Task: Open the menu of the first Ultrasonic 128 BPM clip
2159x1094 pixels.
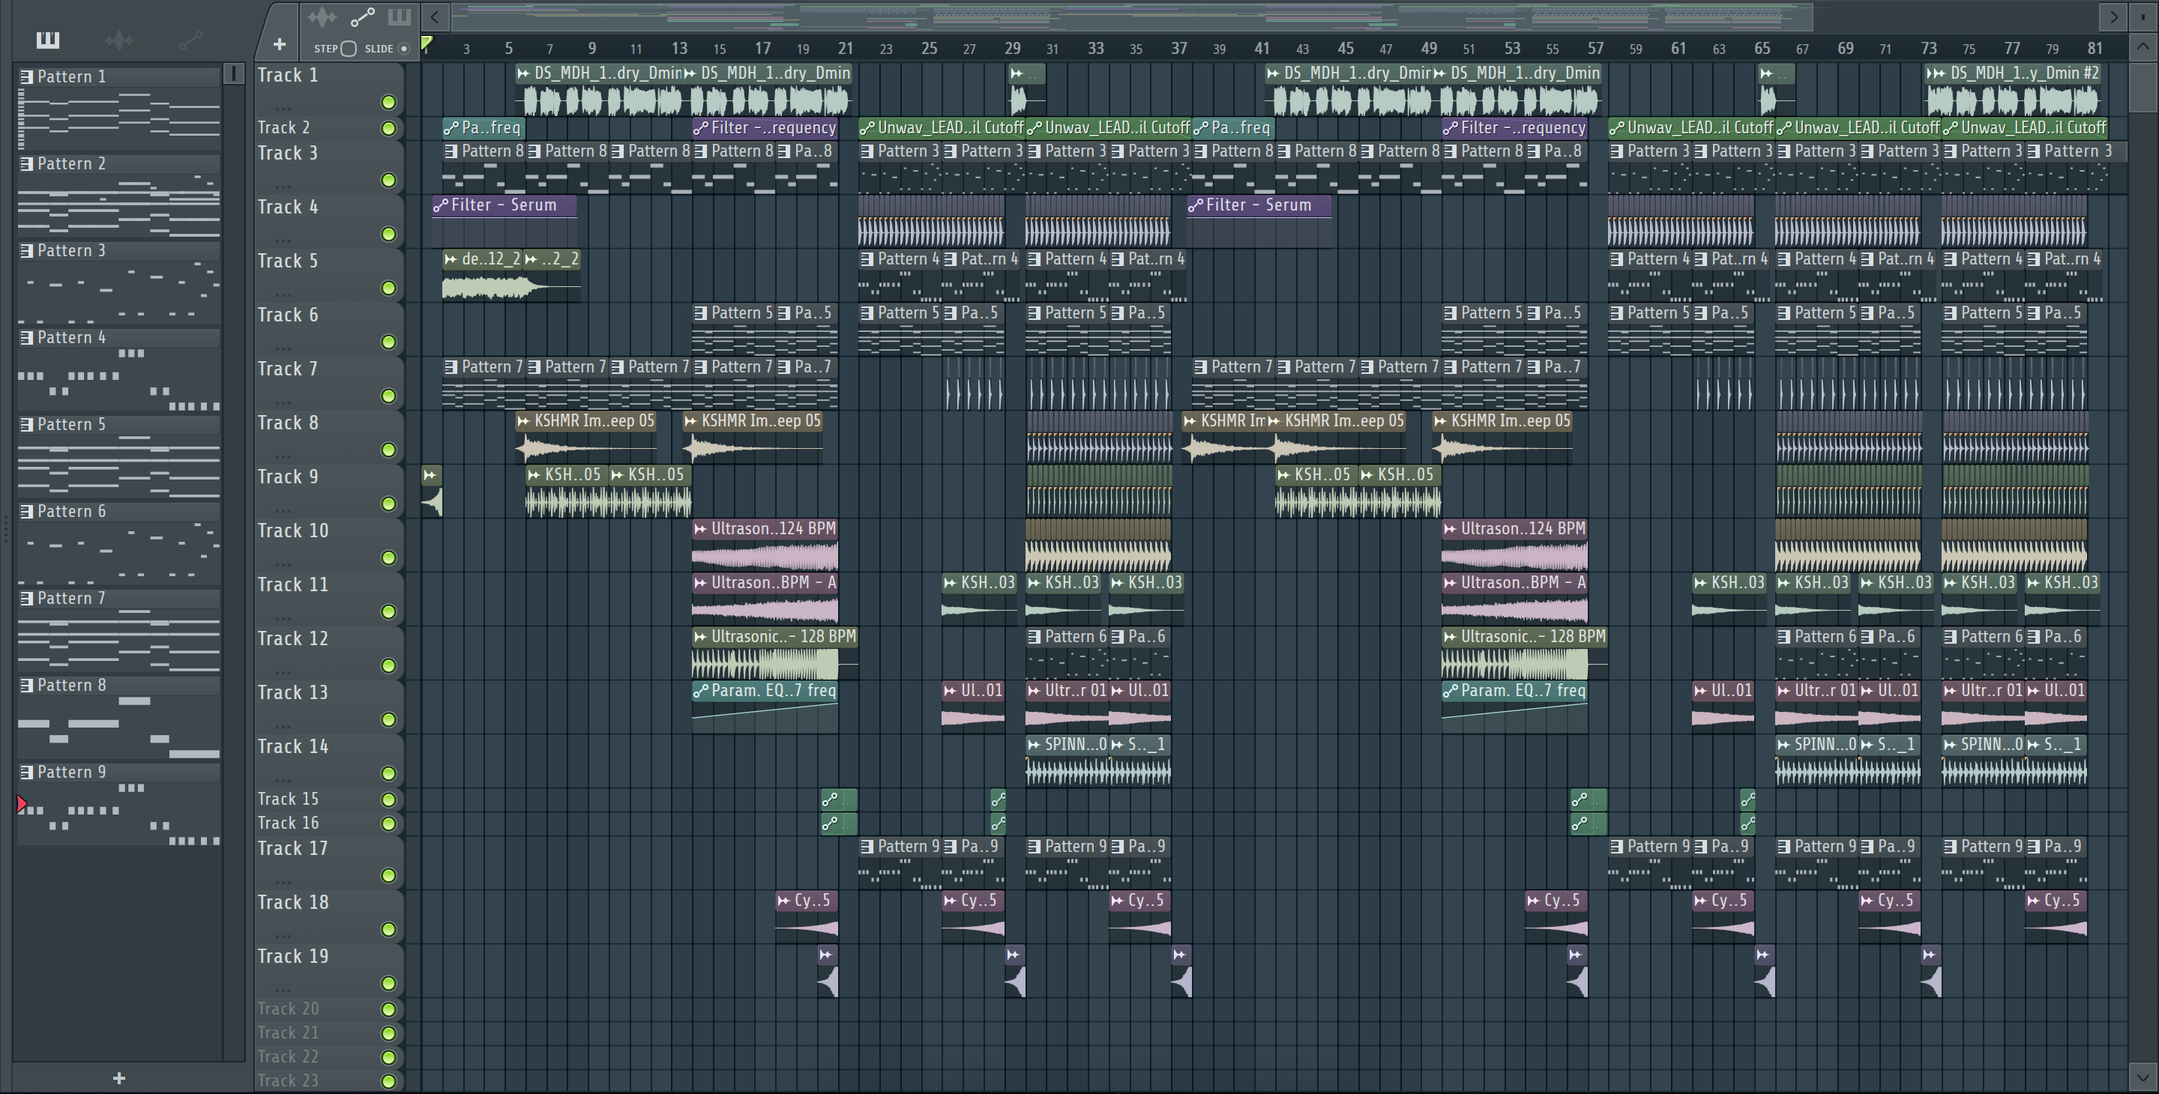Action: click(701, 638)
